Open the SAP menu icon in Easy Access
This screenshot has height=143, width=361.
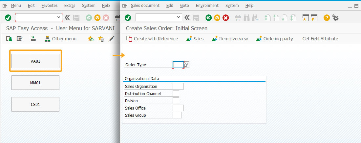tap(19, 39)
